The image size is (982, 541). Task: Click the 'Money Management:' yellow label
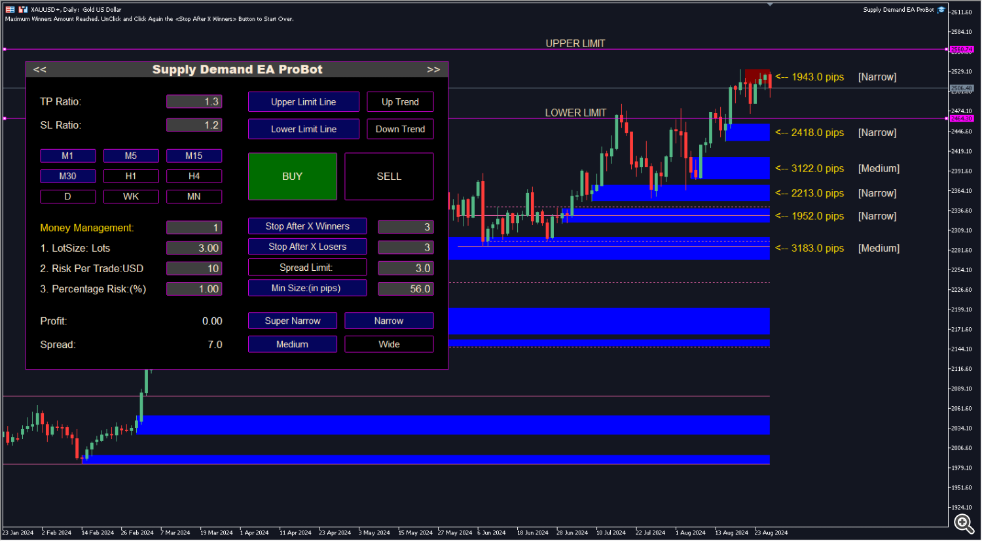click(x=86, y=228)
